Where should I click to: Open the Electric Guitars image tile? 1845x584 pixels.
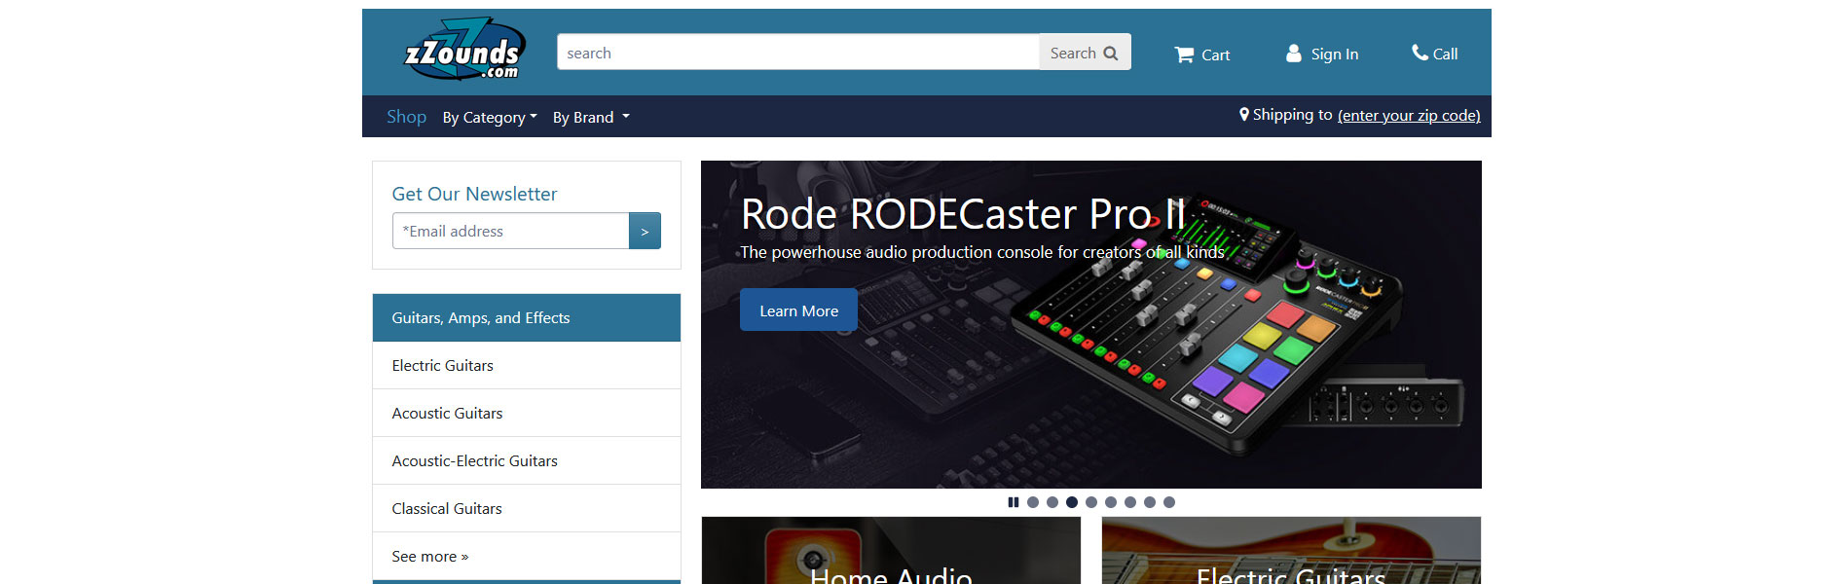1291,551
